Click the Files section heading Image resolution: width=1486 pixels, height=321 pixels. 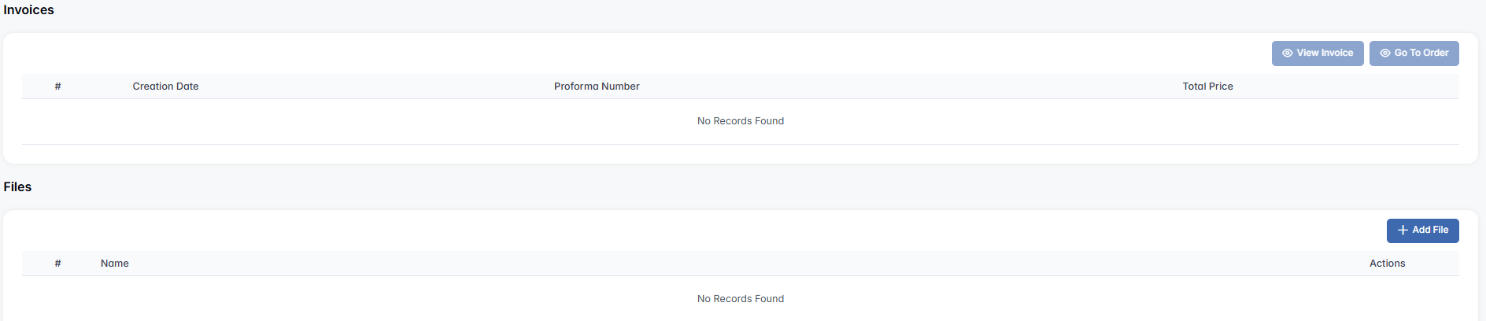click(x=17, y=187)
